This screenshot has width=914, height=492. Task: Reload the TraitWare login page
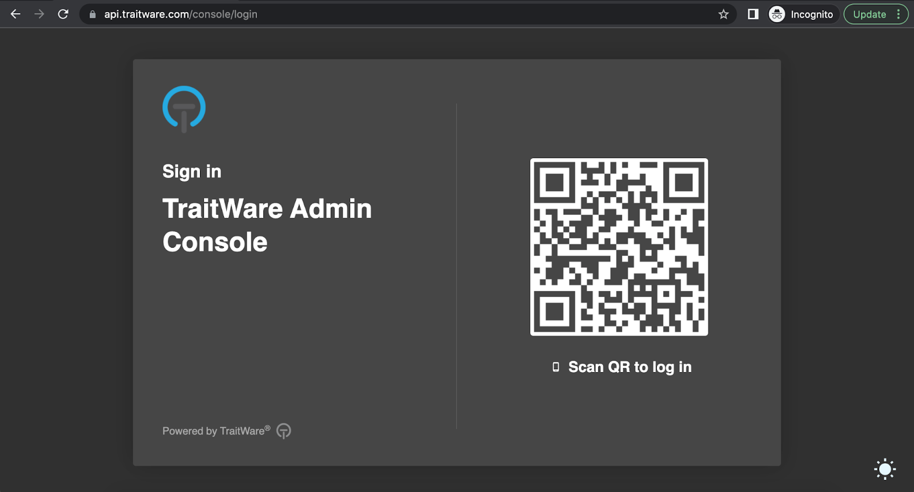(63, 14)
